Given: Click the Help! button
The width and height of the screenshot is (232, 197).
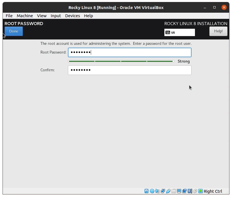Looking at the screenshot, I should [218, 31].
